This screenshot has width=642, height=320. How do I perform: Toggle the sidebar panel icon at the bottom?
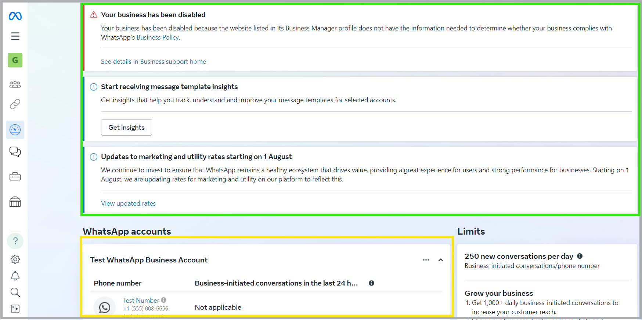click(x=15, y=309)
